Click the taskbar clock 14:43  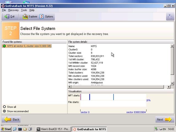pos(171,129)
